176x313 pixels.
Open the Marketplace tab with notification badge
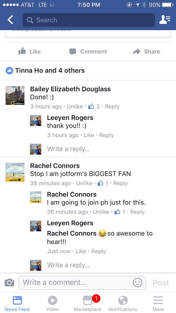pyautogui.click(x=87, y=303)
